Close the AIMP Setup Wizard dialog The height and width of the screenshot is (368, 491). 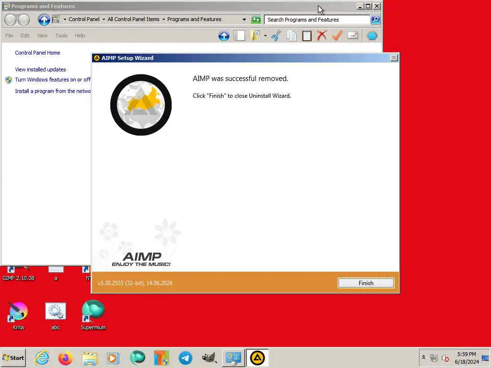pyautogui.click(x=394, y=58)
